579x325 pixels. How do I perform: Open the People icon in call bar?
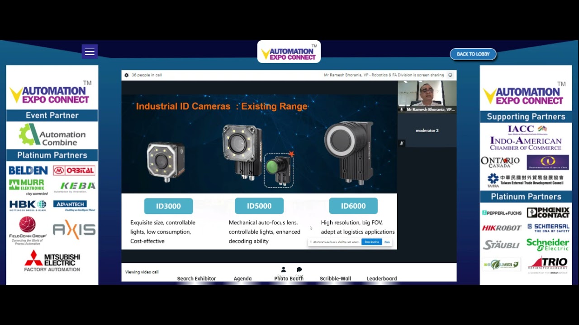(x=284, y=269)
